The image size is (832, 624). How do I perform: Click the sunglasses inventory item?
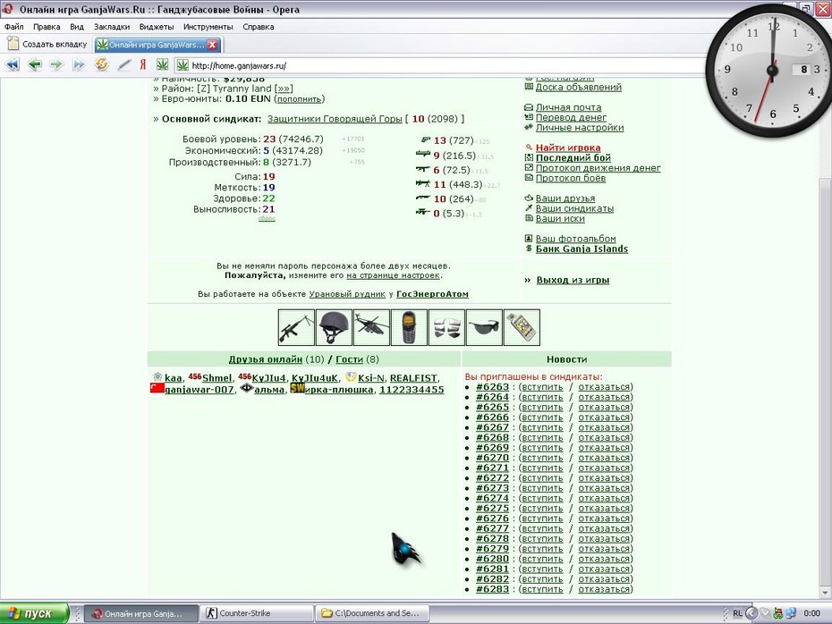(x=484, y=327)
